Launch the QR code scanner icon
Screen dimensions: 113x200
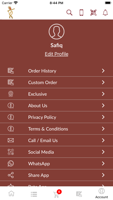tap(93, 13)
